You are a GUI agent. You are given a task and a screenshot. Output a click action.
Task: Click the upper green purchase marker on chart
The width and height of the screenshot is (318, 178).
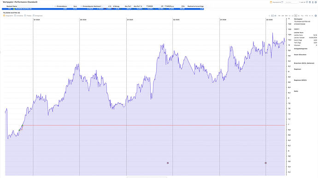click(x=22, y=126)
